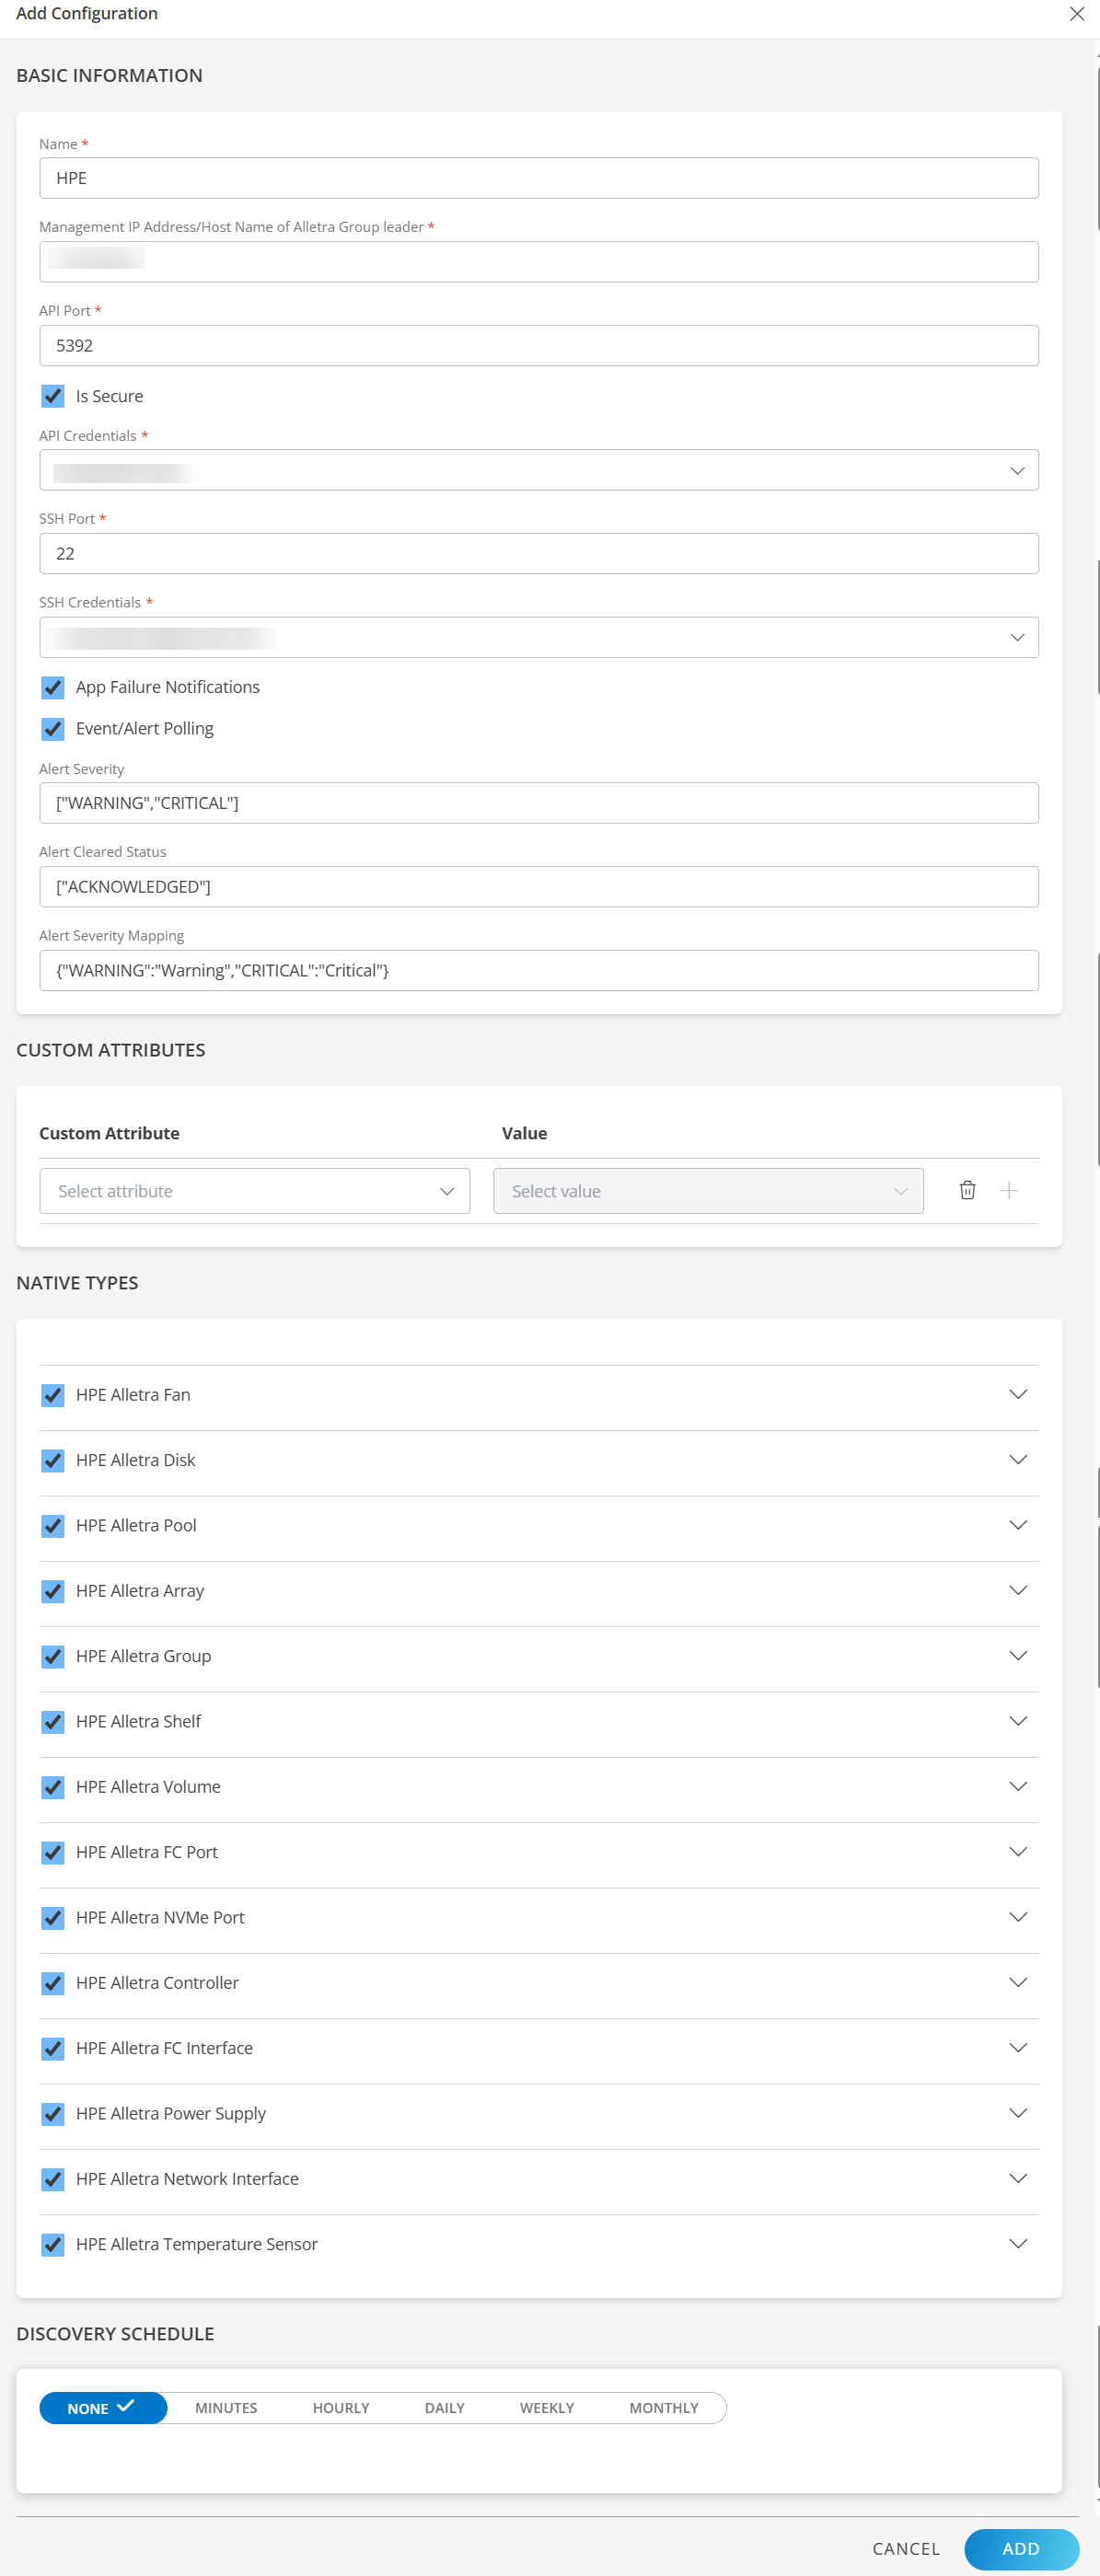Toggle Event/Alert Polling checkbox
Screen dimensions: 1100x2576
pos(53,729)
